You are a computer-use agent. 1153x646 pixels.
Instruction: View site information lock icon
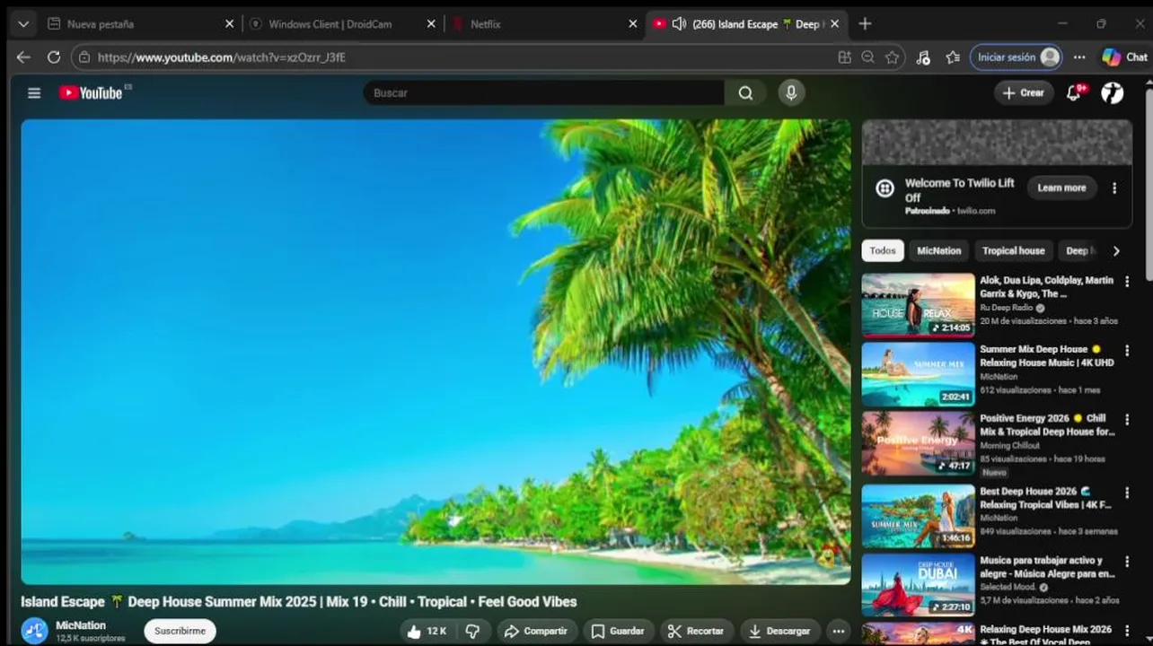[84, 57]
